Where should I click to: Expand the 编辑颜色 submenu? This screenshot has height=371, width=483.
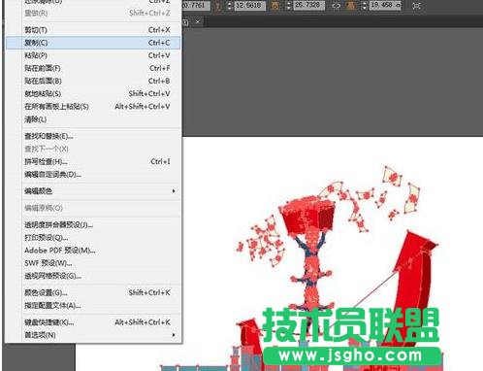(x=93, y=191)
